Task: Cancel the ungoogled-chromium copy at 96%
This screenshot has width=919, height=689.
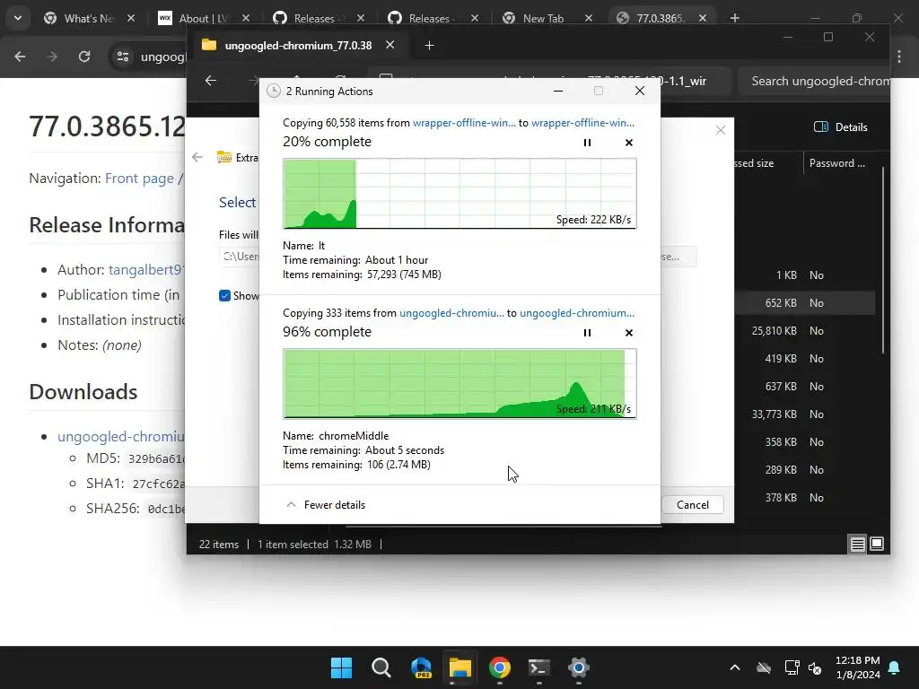Action: click(629, 333)
